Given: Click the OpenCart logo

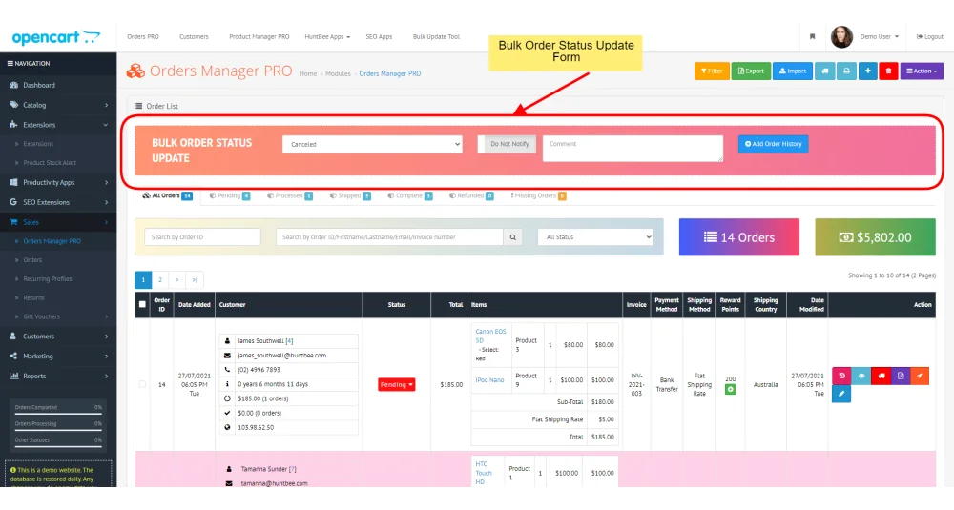Looking at the screenshot, I should [56, 37].
